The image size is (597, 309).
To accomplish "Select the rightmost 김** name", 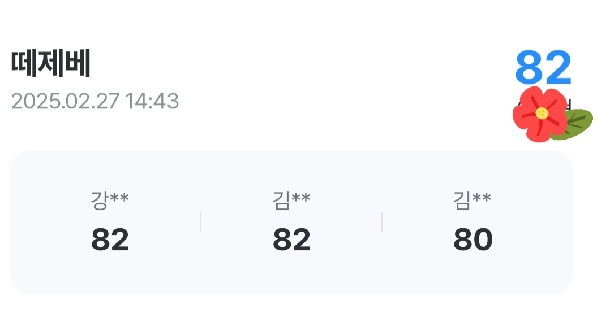I will [472, 199].
